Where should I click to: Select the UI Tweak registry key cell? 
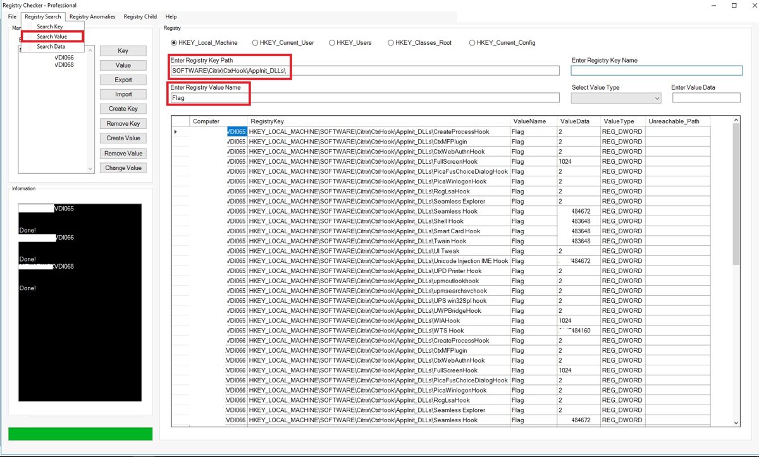pyautogui.click(x=379, y=251)
